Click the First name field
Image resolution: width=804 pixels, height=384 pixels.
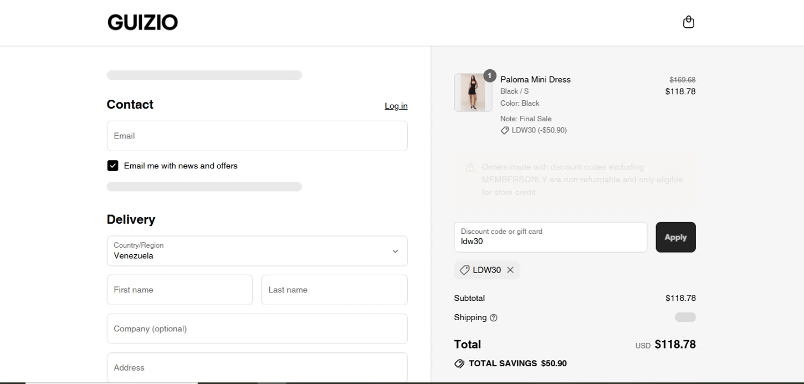point(180,290)
